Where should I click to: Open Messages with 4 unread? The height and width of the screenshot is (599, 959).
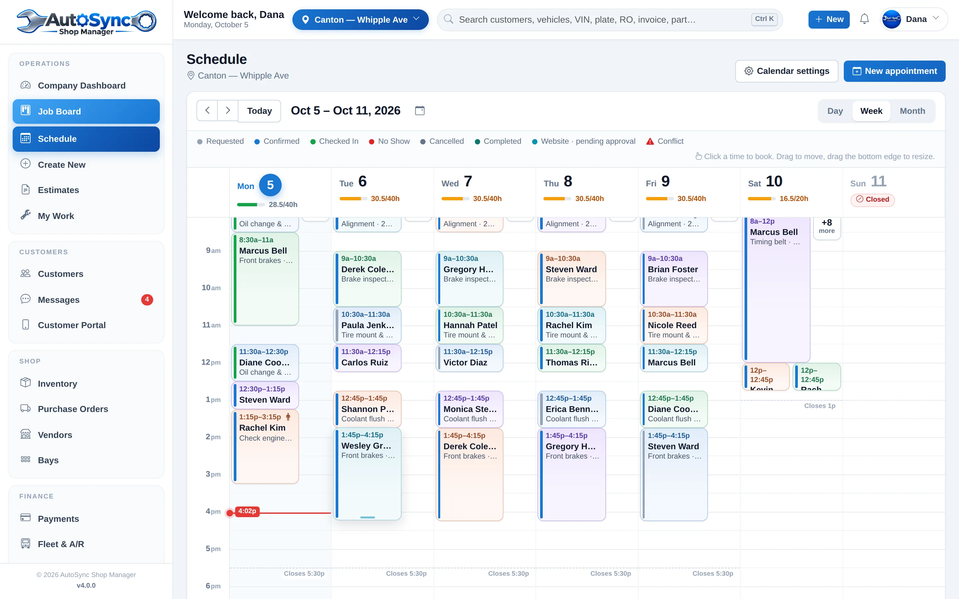click(86, 299)
